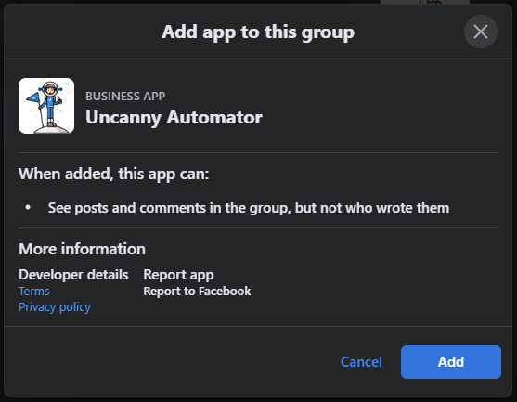Image resolution: width=517 pixels, height=402 pixels.
Task: Click the 'When added, this app can:' heading
Action: coord(114,174)
